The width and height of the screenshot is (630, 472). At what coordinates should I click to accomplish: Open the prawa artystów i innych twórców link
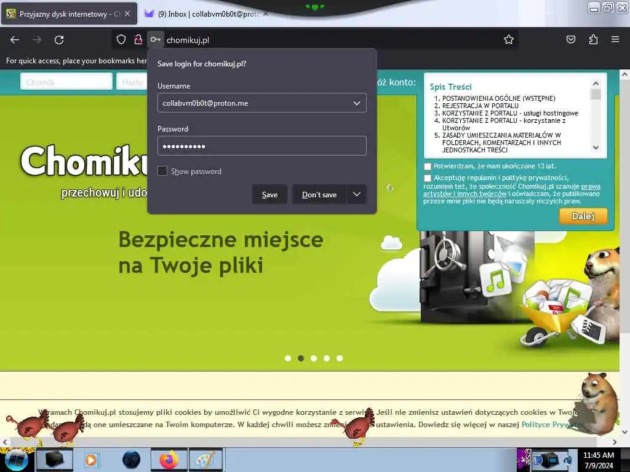[511, 190]
